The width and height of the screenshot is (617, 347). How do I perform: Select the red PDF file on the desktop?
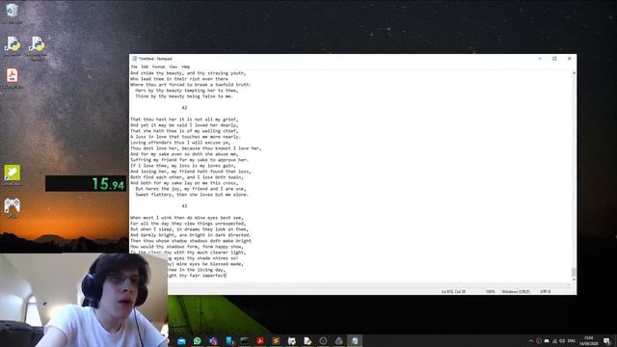tap(12, 75)
